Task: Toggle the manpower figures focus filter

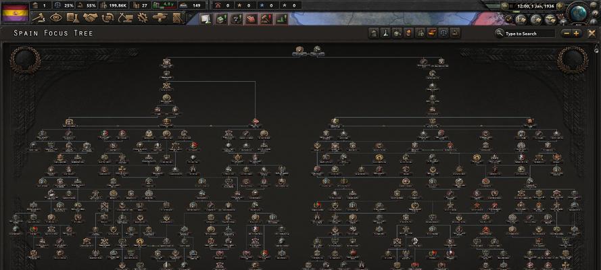Action: click(x=420, y=33)
